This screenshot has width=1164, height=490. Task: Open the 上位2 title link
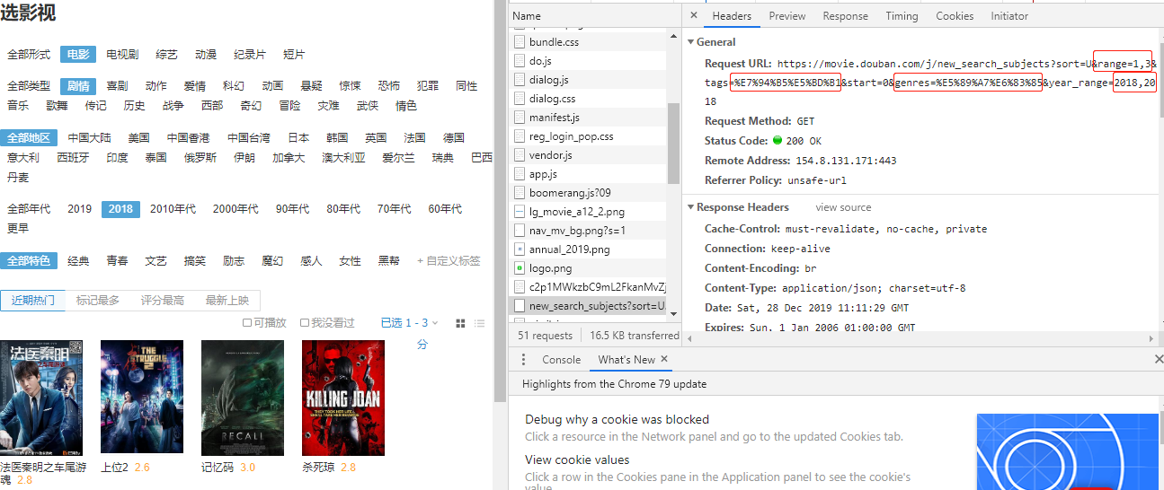[114, 468]
